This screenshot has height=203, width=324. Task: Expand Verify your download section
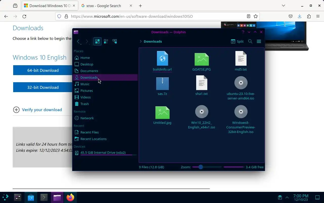click(x=37, y=110)
